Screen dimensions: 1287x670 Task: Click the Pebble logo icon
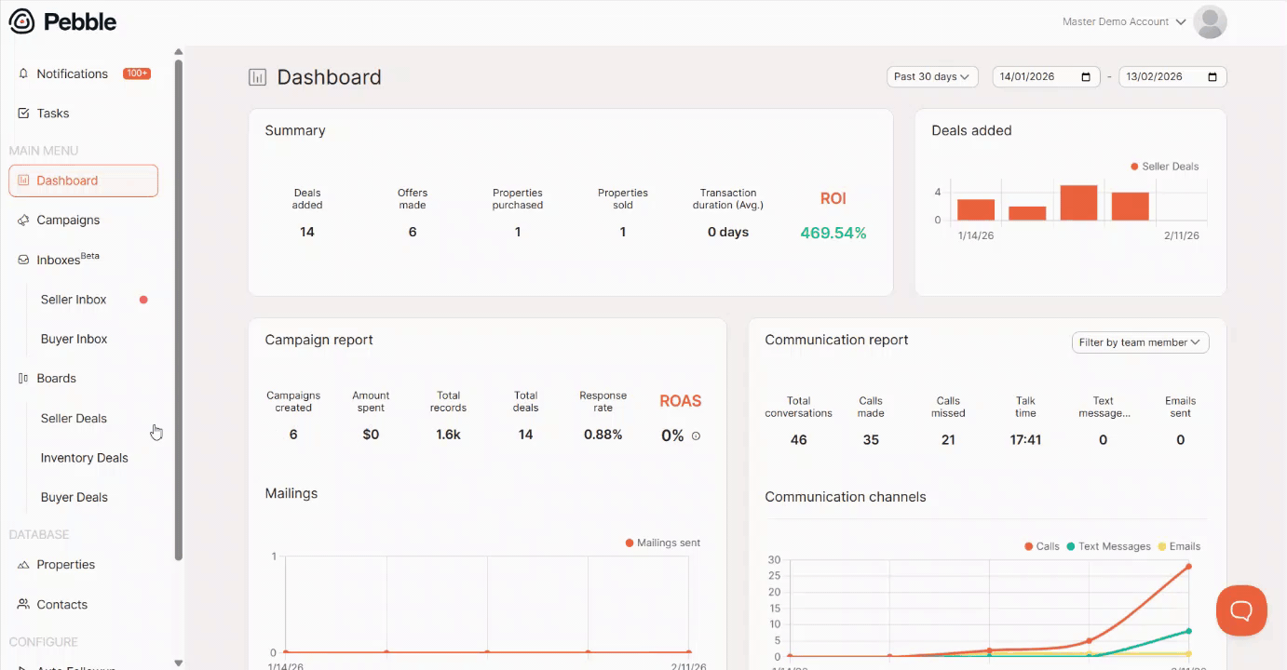[x=21, y=21]
